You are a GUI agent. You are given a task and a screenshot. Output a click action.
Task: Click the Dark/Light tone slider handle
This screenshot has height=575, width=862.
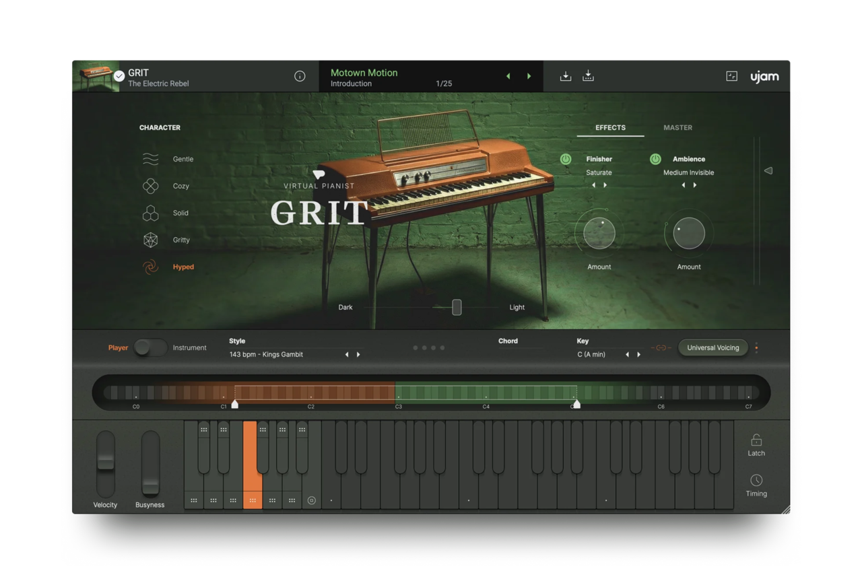(457, 307)
